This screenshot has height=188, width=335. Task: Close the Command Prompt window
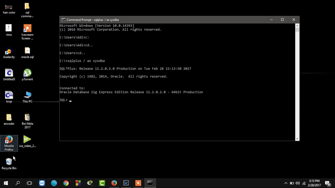(x=294, y=20)
